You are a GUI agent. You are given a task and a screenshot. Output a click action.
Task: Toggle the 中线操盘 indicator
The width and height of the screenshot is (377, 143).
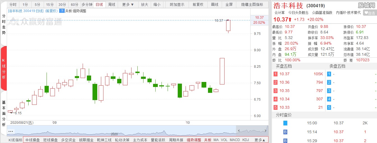point(33,140)
